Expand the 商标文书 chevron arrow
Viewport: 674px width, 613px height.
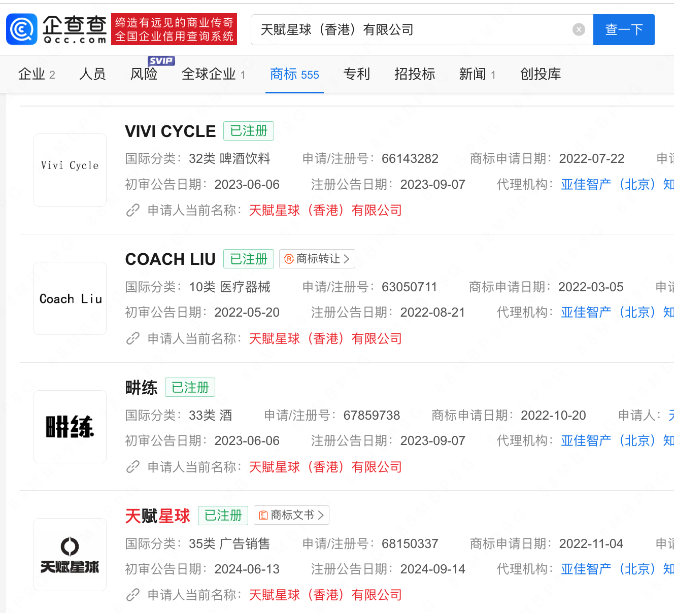pos(321,515)
